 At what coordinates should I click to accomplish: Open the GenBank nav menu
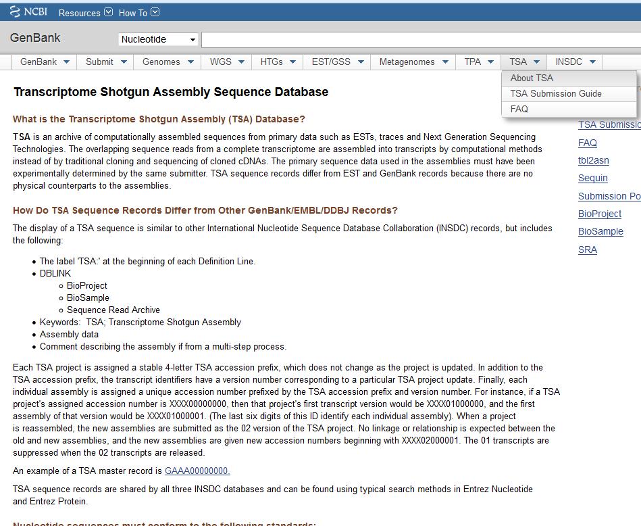click(45, 62)
